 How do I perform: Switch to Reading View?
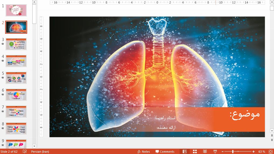click(x=205, y=152)
